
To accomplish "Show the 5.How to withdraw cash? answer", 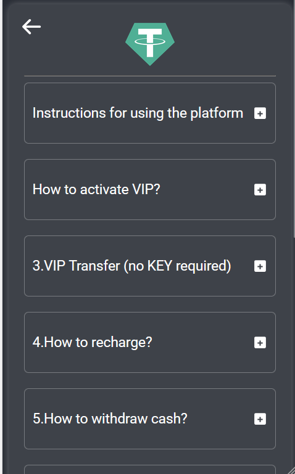I will click(x=110, y=419).
